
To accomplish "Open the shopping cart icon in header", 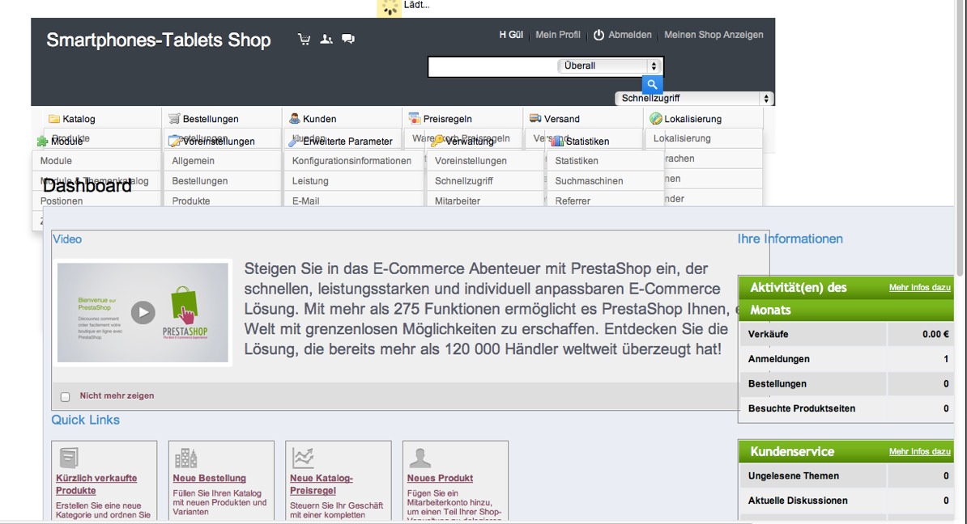I will coord(304,39).
